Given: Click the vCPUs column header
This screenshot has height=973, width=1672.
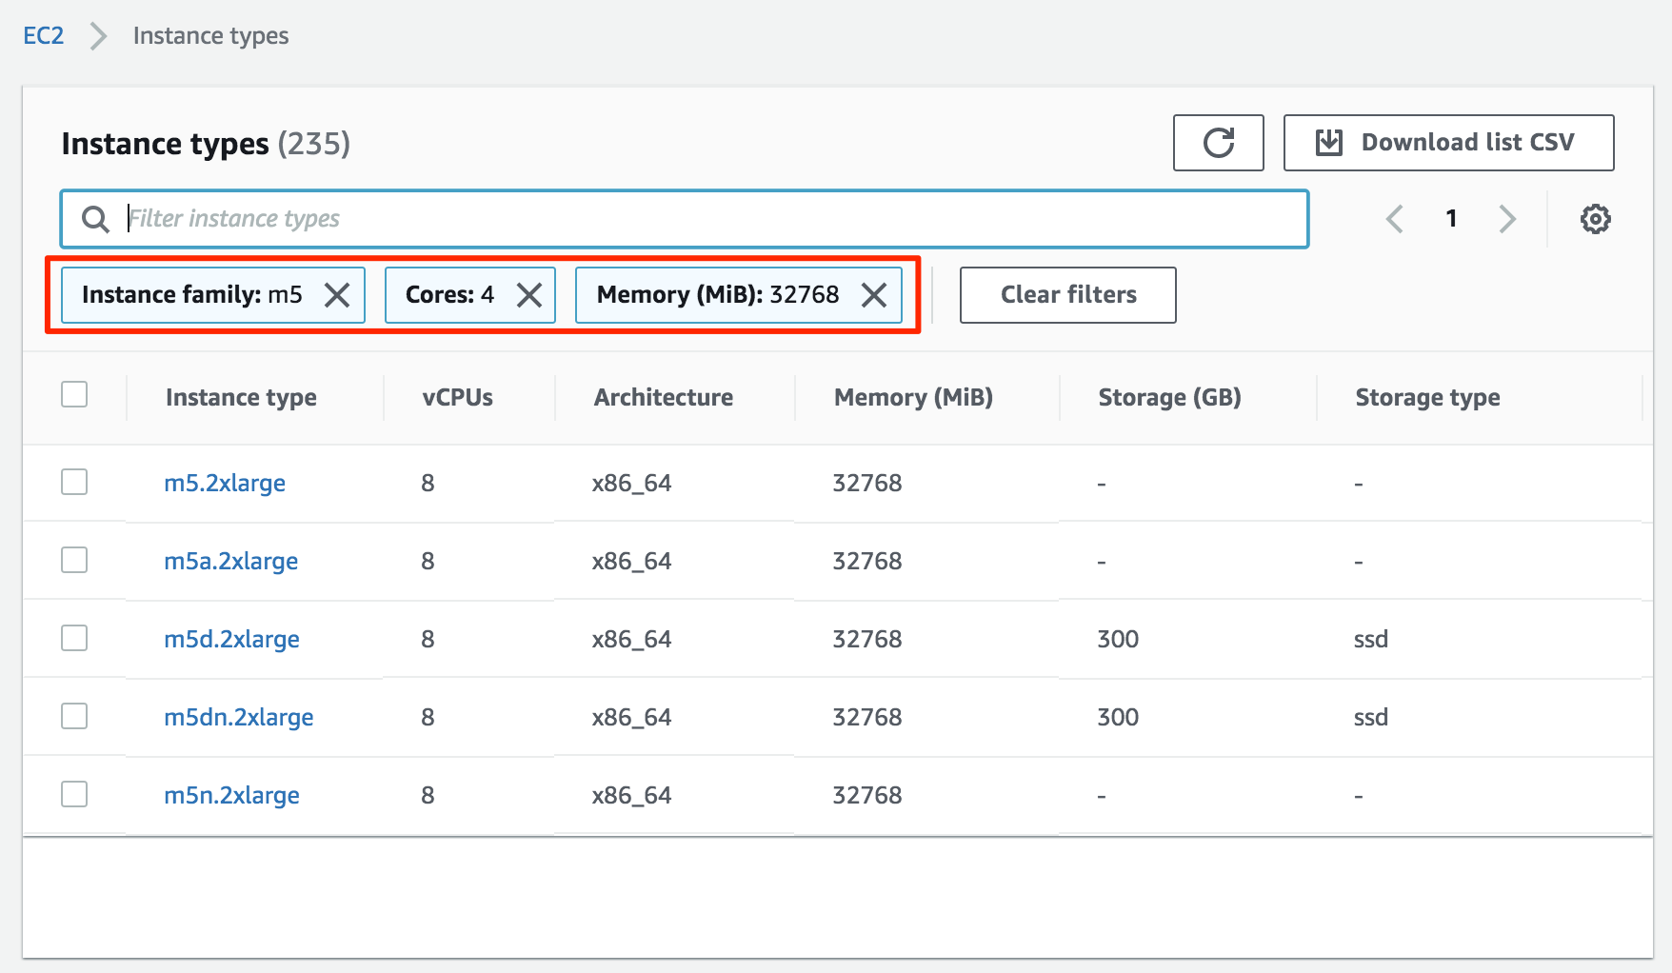Looking at the screenshot, I should (458, 398).
